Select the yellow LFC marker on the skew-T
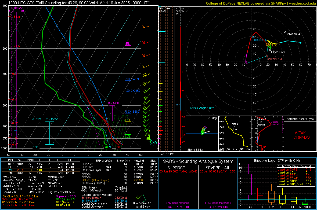The width and height of the screenshot is (317, 210). tap(128, 120)
